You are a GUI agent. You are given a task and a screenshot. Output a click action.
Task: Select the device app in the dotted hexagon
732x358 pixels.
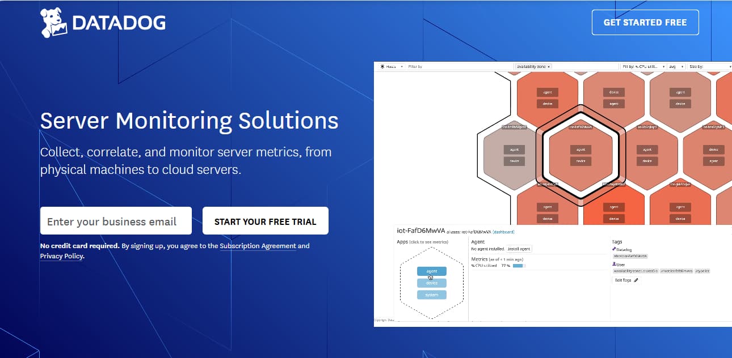[x=432, y=283]
